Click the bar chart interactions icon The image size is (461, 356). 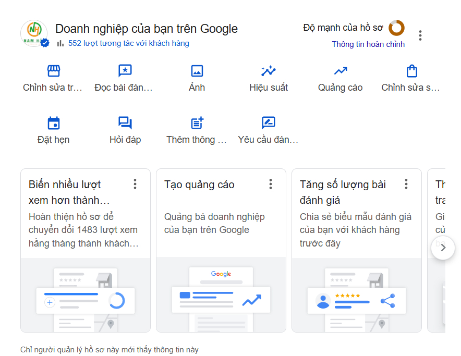[x=60, y=43]
